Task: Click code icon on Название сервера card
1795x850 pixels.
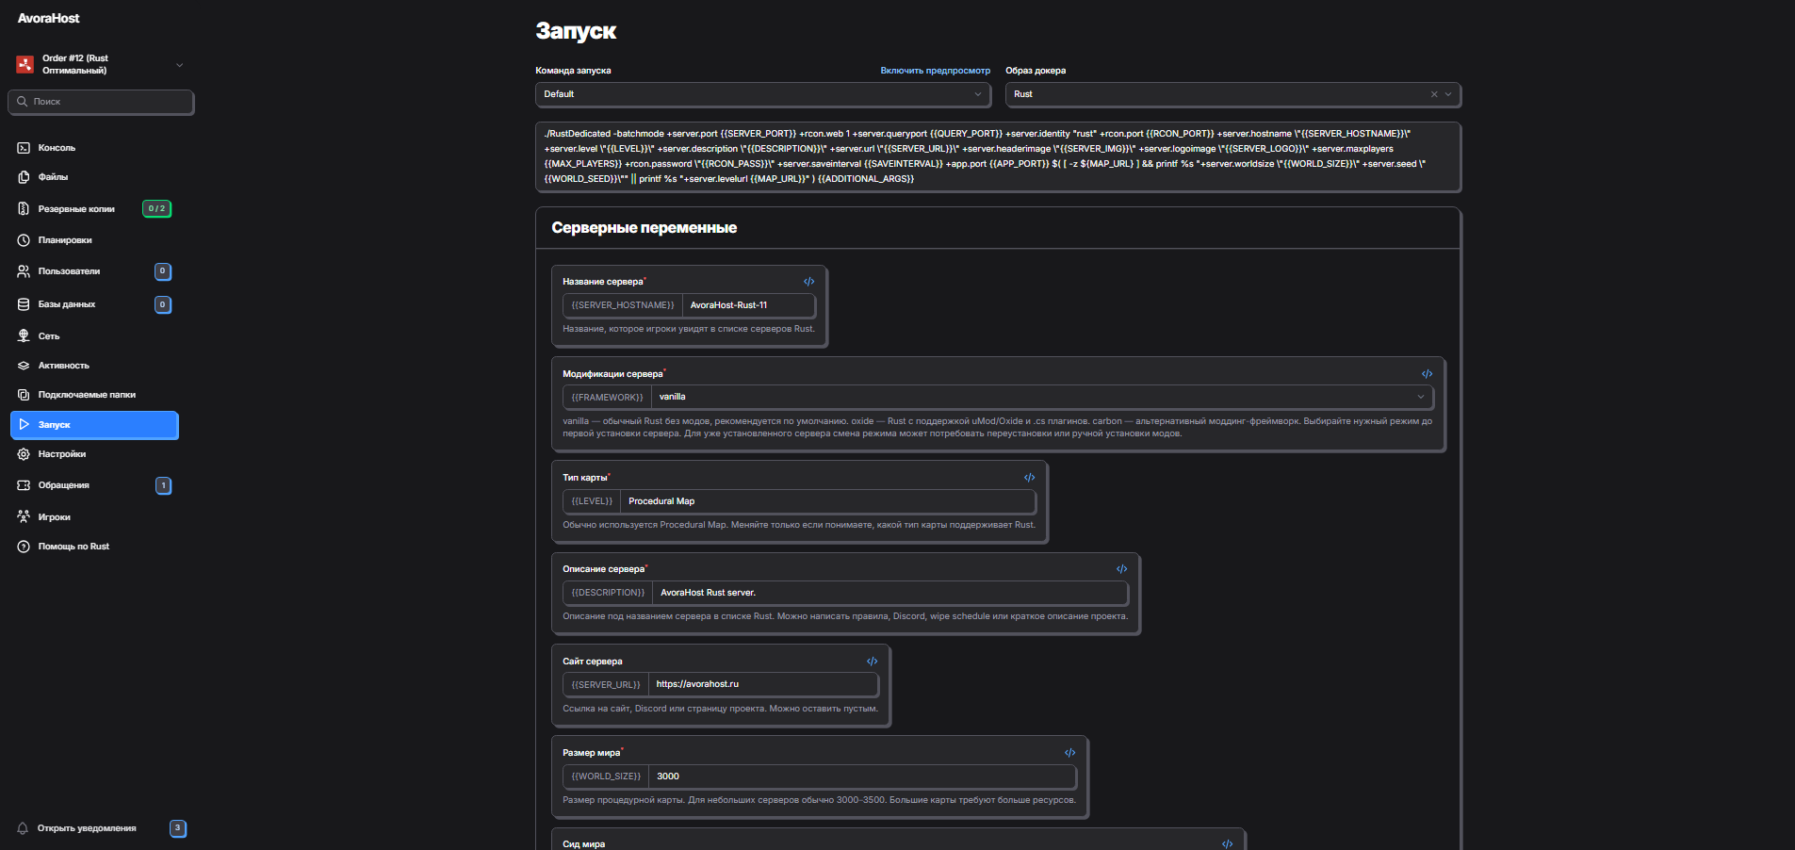Action: 808,282
